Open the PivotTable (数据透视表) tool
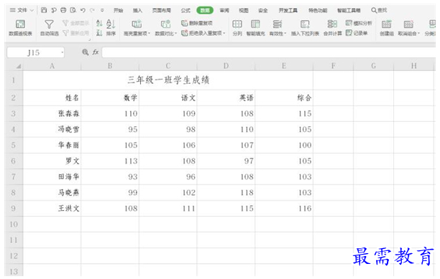 point(20,27)
